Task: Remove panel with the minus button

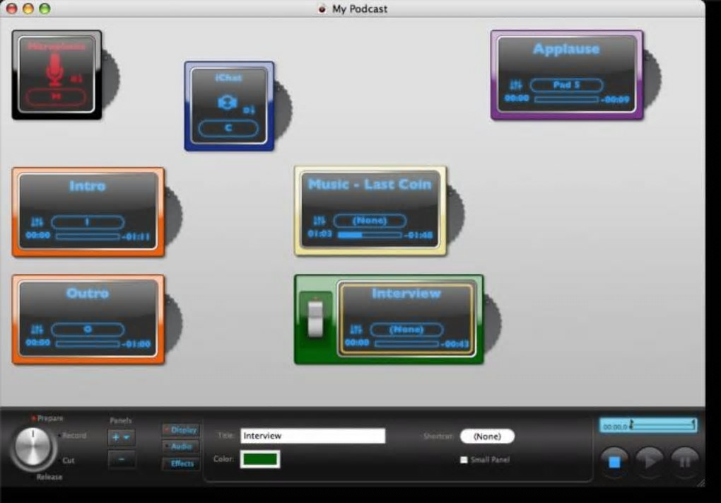Action: point(122,459)
